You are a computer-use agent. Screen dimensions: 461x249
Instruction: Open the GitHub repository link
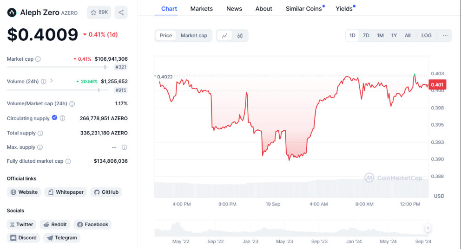(106, 192)
